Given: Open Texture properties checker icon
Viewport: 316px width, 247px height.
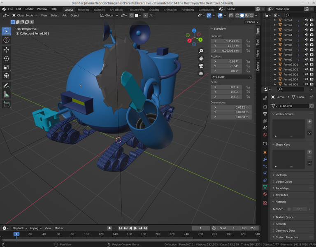Looking at the screenshot, I should (x=265, y=203).
